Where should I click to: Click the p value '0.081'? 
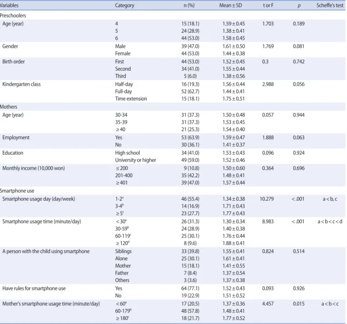click(x=299, y=46)
